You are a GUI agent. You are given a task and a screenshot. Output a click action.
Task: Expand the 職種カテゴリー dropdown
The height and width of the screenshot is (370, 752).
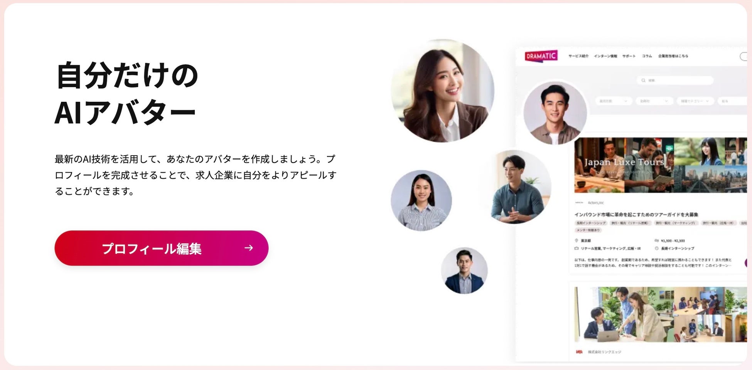tap(695, 101)
